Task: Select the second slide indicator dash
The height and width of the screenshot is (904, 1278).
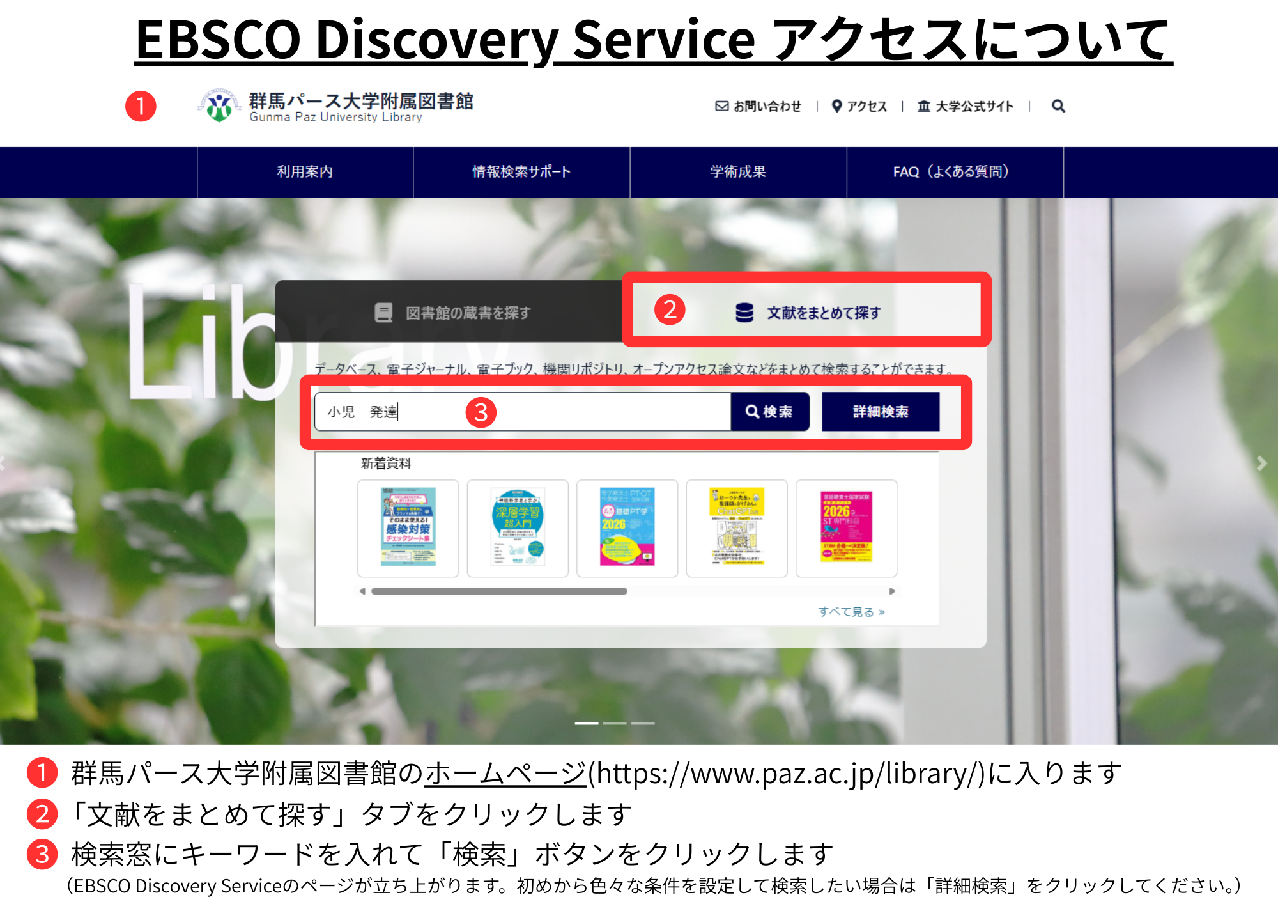Action: [x=615, y=723]
